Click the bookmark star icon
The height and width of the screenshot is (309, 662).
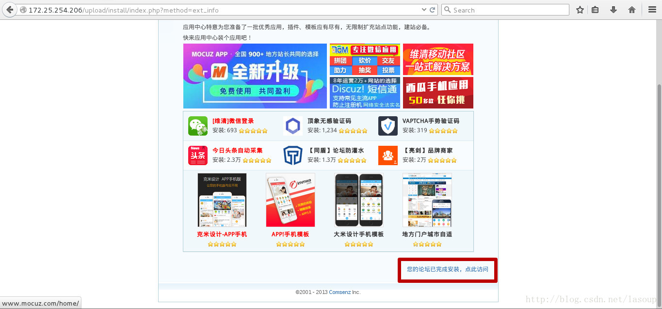(580, 10)
